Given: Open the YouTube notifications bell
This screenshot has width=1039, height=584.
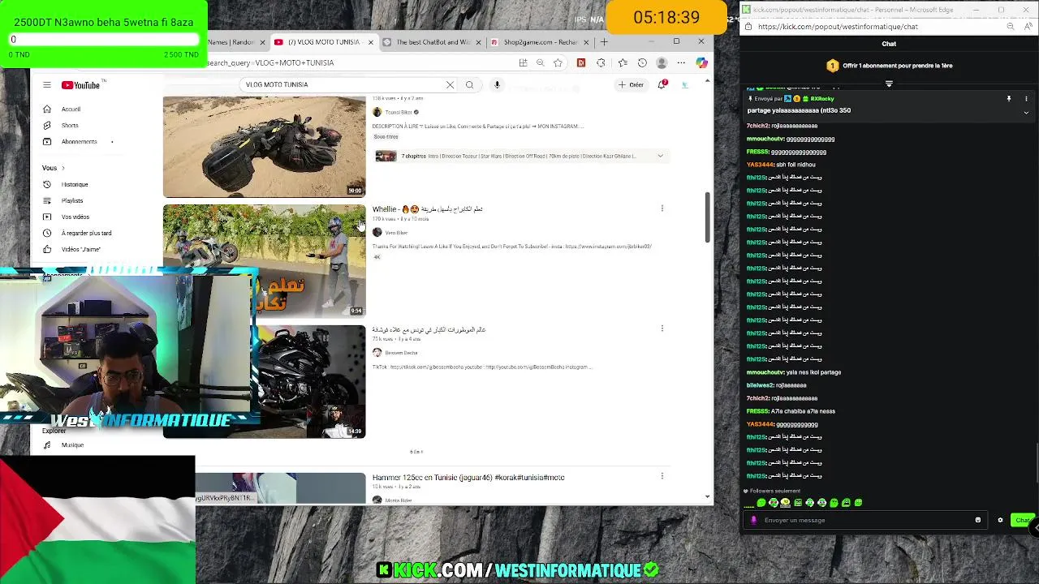Looking at the screenshot, I should point(662,84).
